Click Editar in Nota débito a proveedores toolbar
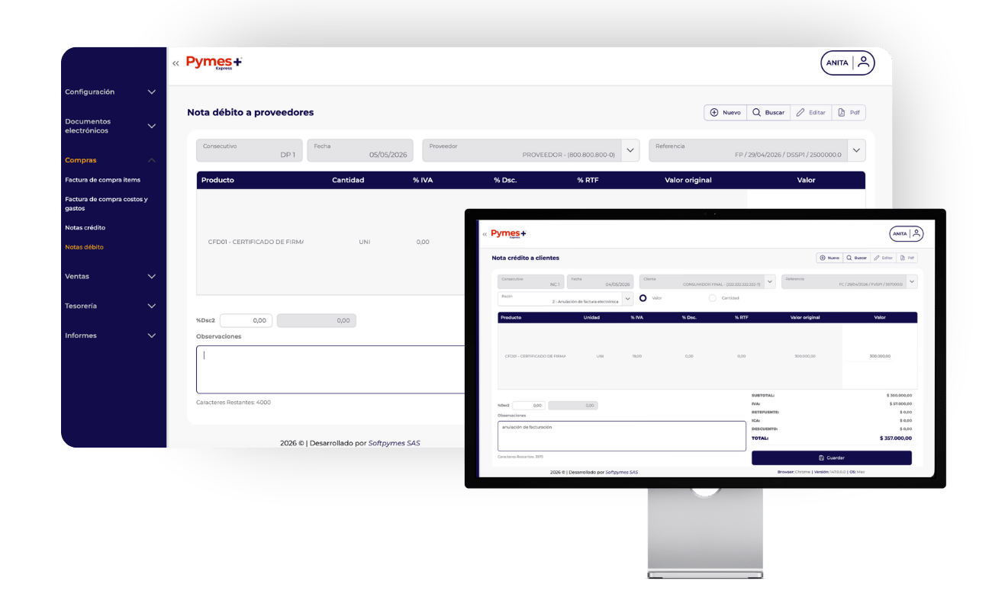The width and height of the screenshot is (992, 610). tap(810, 112)
